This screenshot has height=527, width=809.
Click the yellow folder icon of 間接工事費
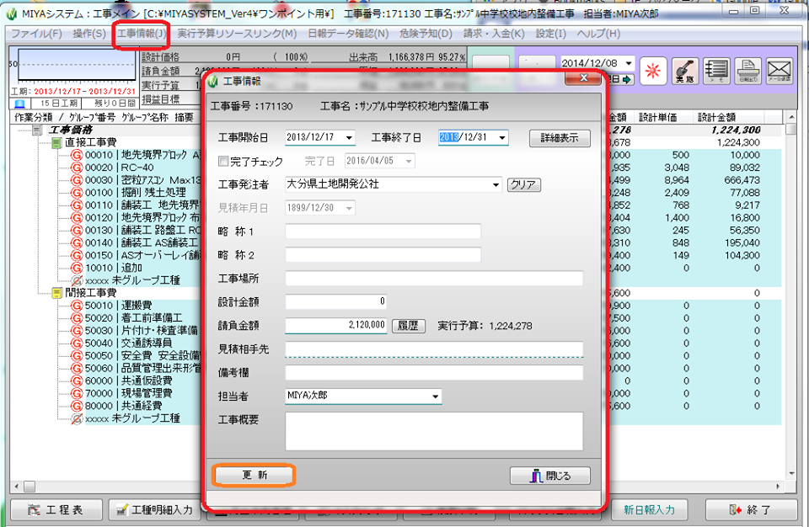(56, 293)
